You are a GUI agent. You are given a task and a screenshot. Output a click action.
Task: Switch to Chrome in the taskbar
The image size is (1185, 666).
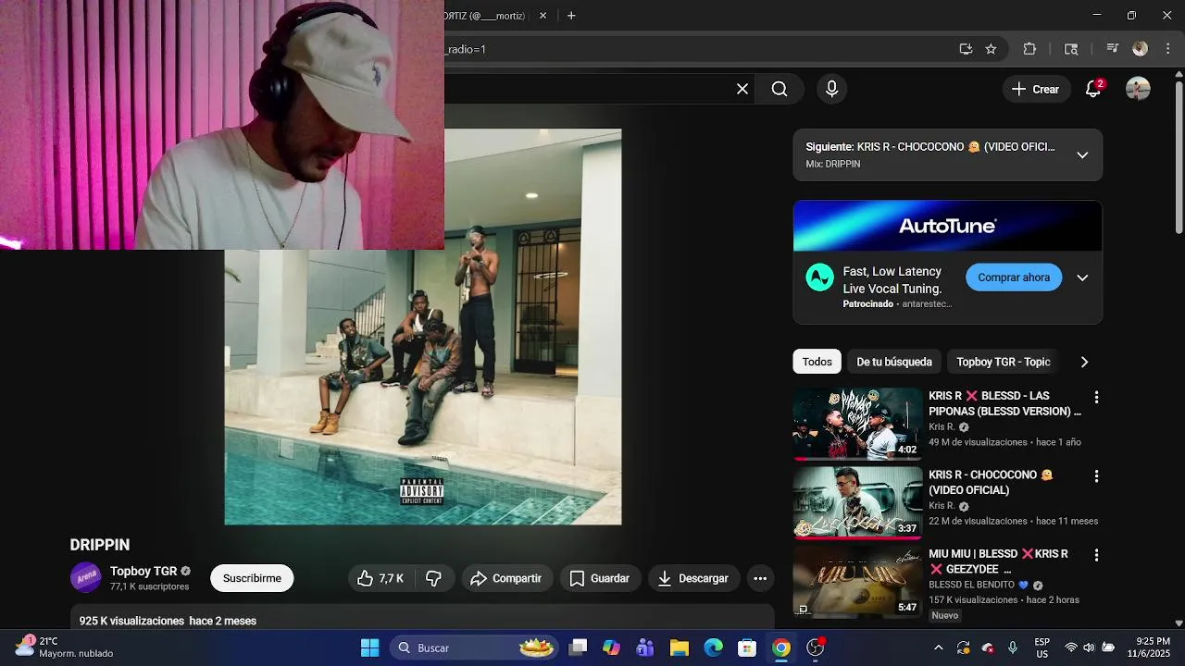coord(781,647)
